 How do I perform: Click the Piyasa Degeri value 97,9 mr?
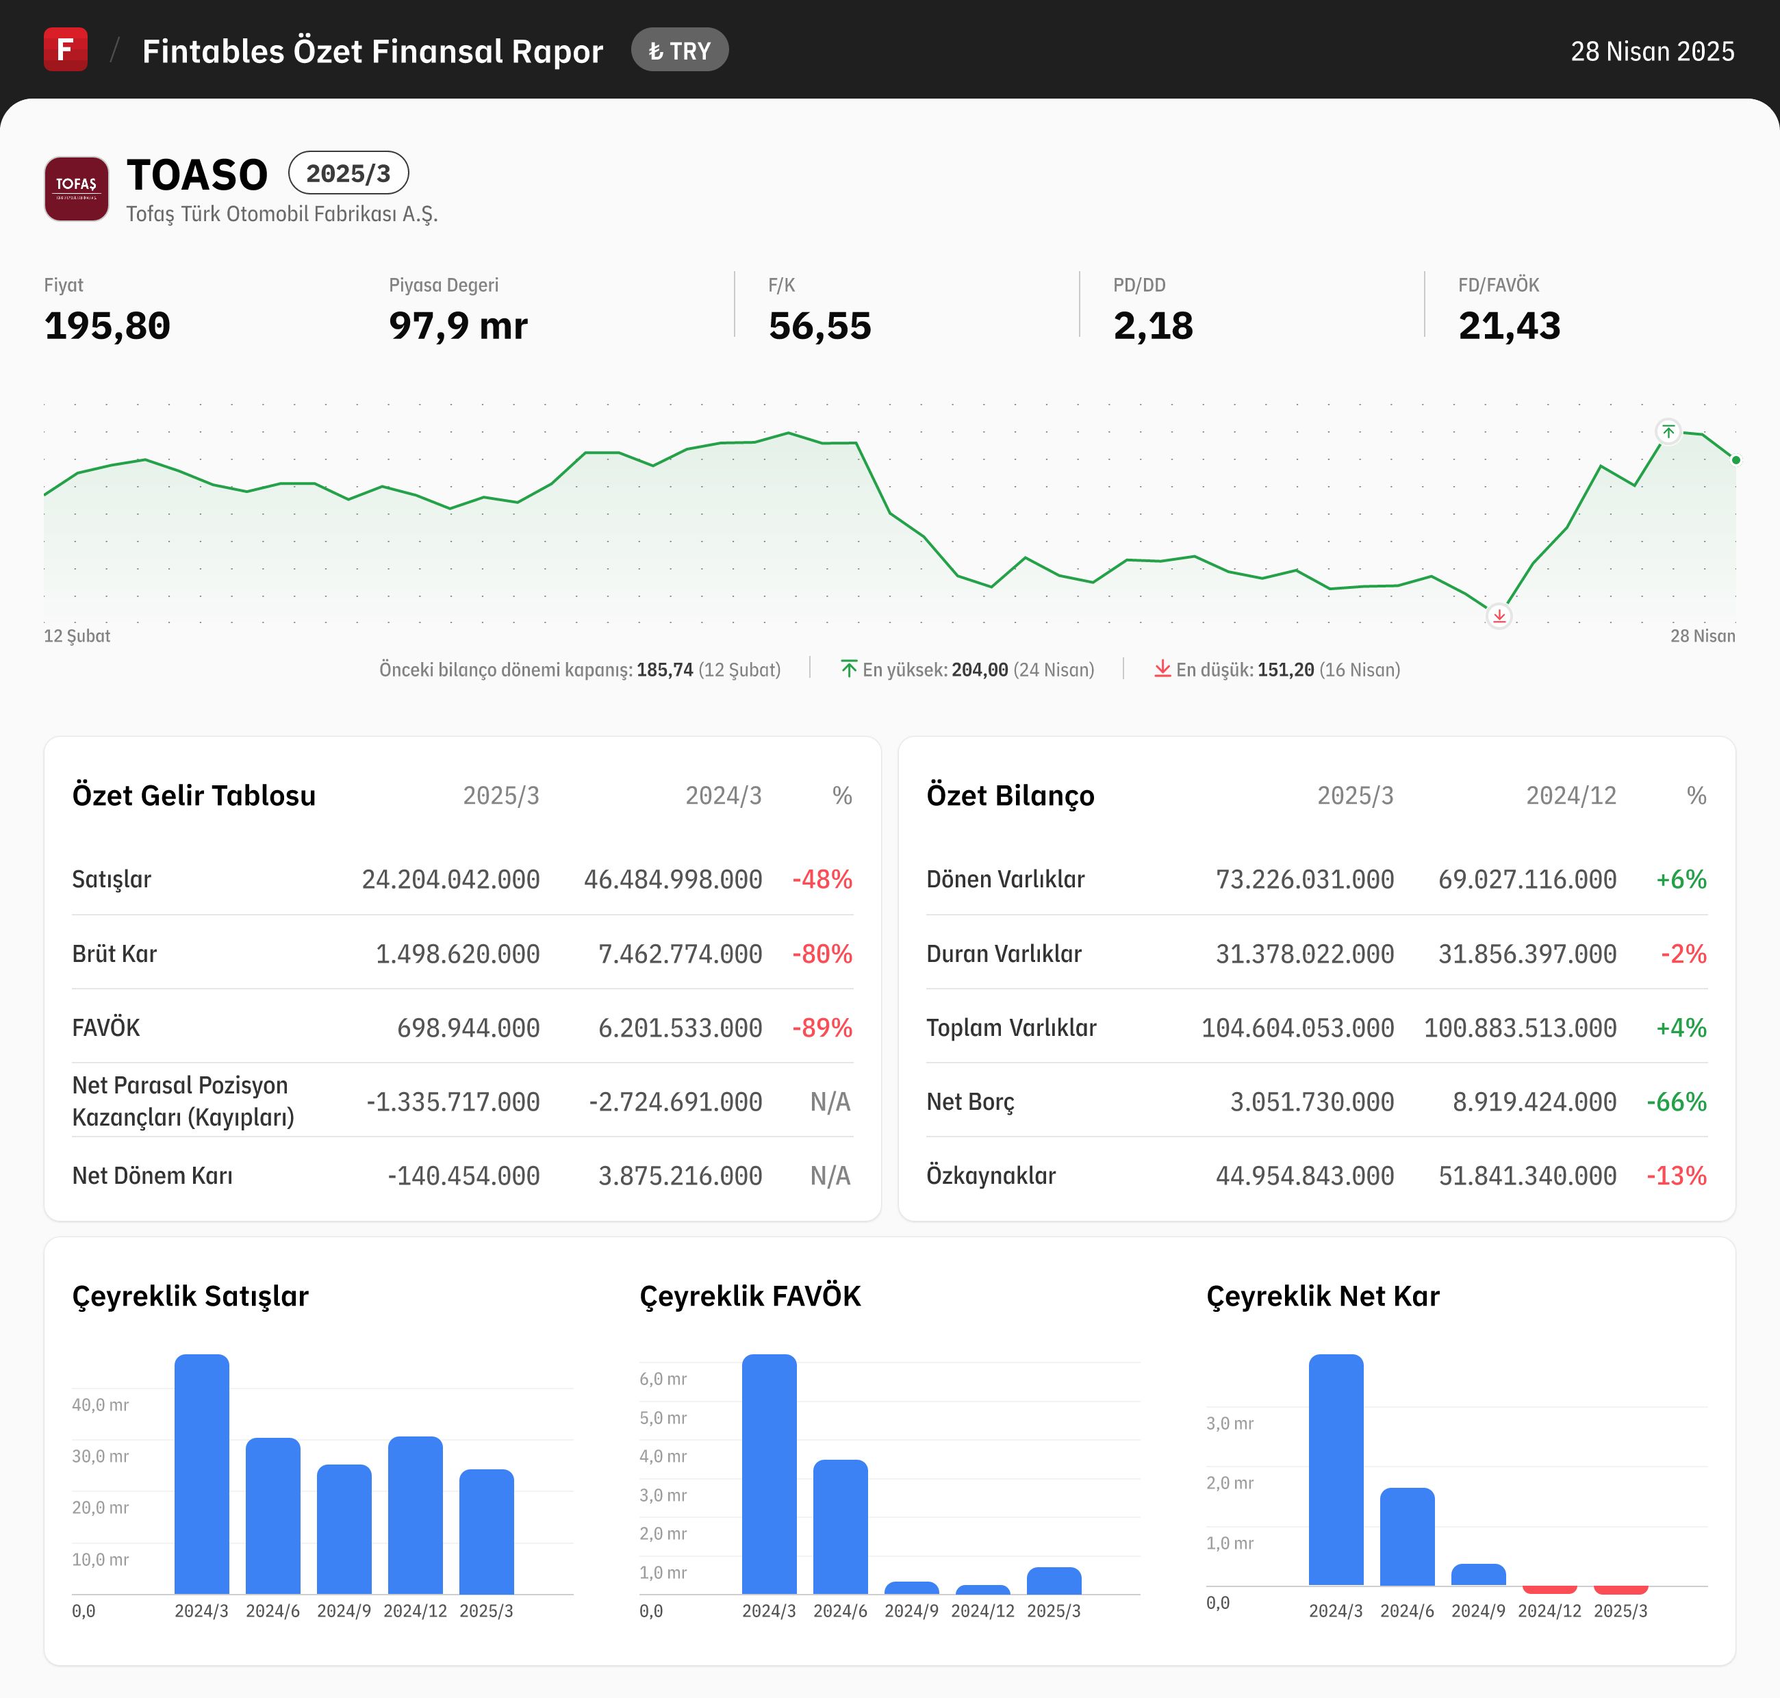[x=458, y=326]
